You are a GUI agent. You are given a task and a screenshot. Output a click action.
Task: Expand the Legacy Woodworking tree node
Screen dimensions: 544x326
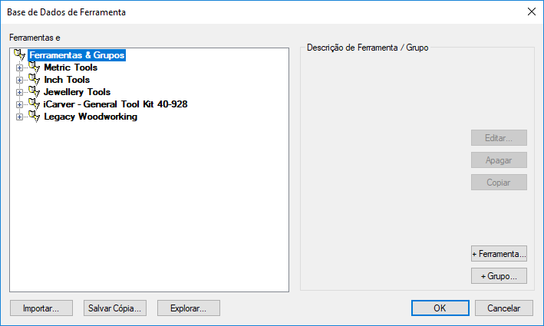click(20, 117)
